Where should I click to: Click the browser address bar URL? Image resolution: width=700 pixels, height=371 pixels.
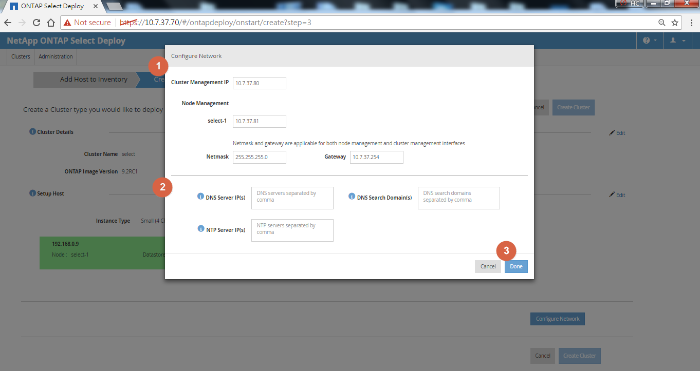coord(215,23)
